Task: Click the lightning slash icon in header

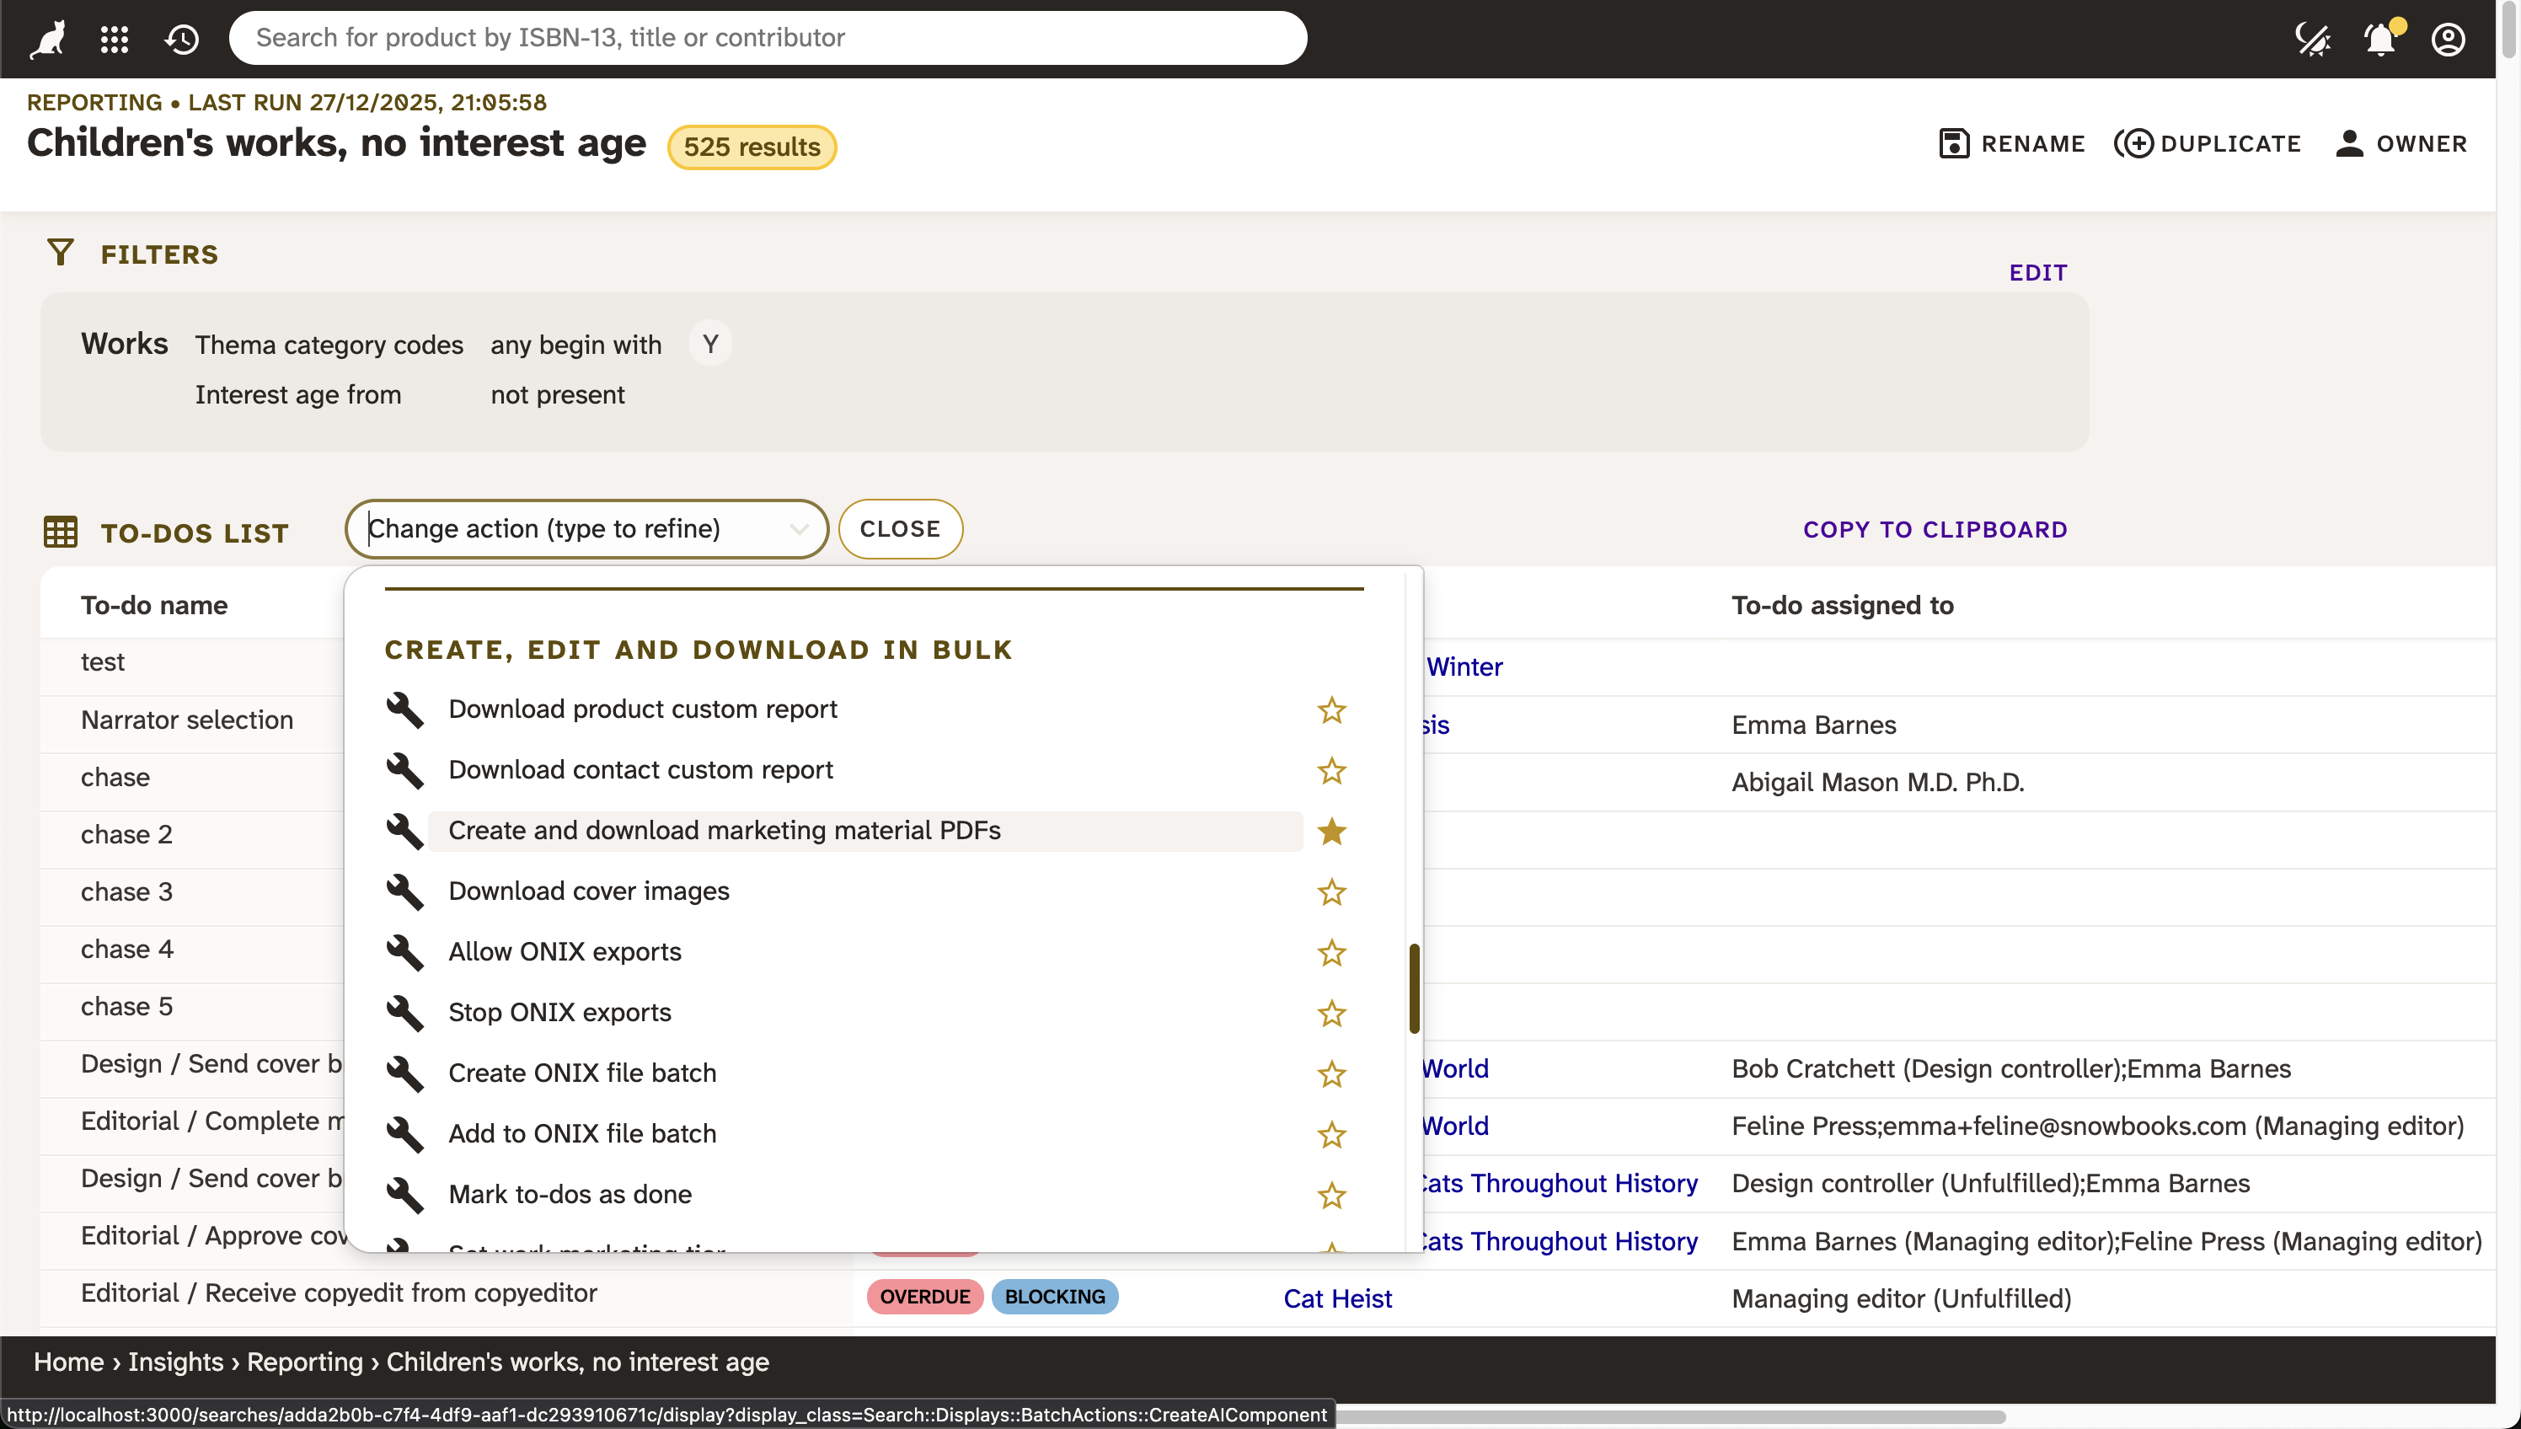Action: (2312, 40)
